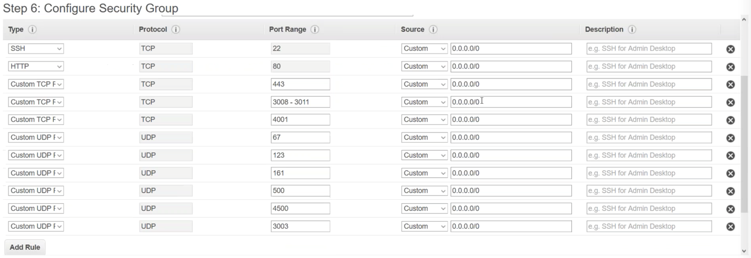Open the SSH type dropdown

coord(36,49)
